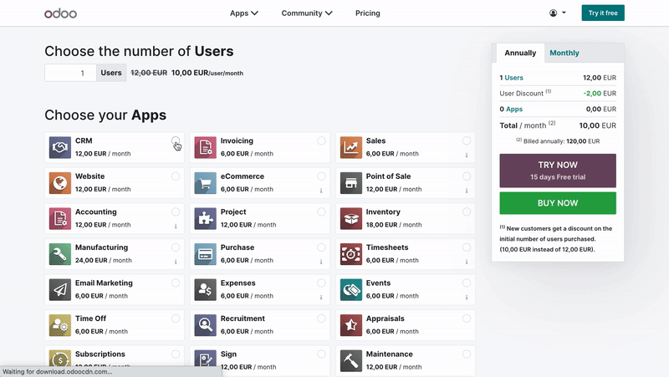Click the Appraisals star app icon
Screen dimensions: 669x377
pyautogui.click(x=350, y=325)
